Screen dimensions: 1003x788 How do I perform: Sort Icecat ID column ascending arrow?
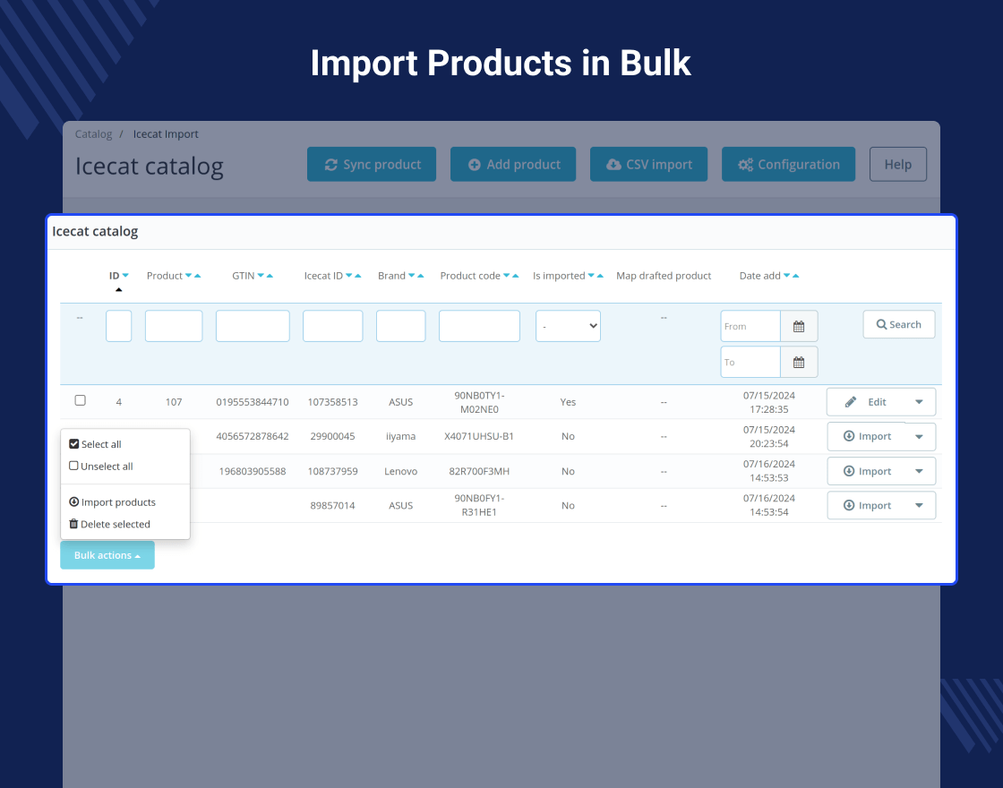[358, 276]
